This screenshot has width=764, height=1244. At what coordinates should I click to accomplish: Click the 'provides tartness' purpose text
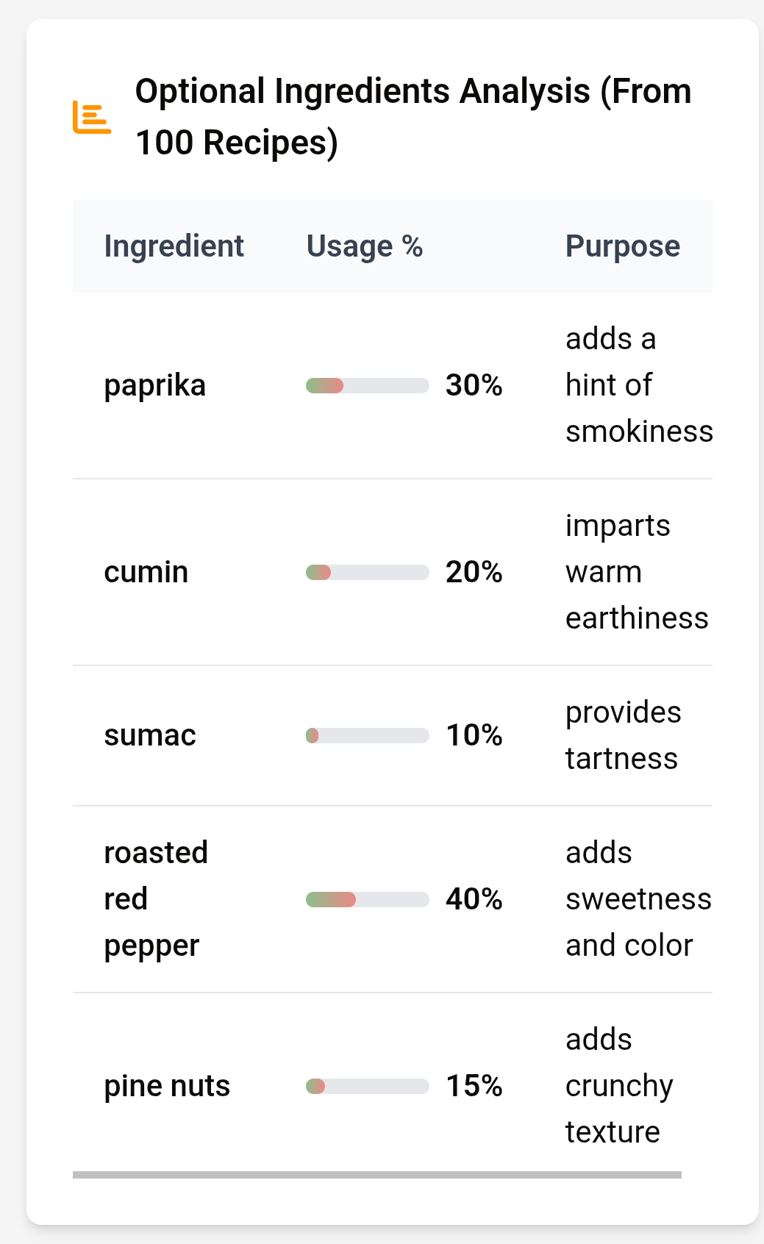coord(622,735)
